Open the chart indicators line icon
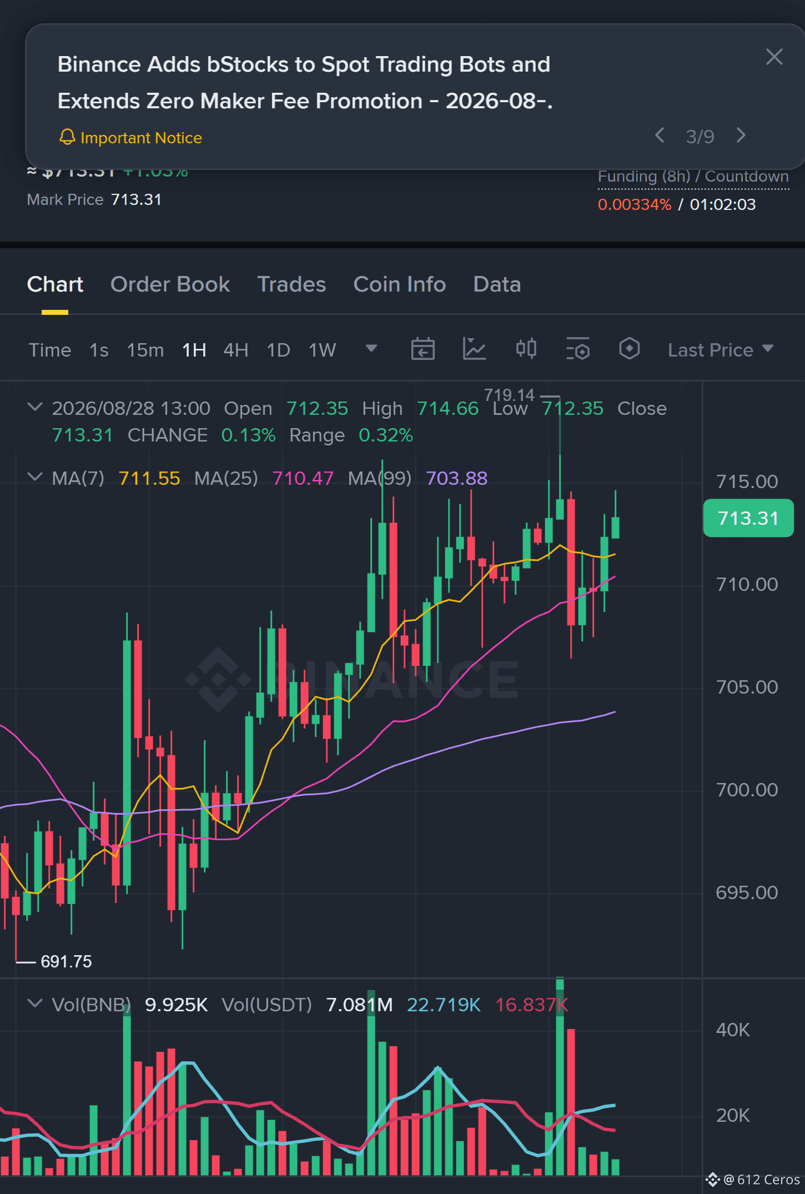The width and height of the screenshot is (805, 1194). (x=474, y=349)
